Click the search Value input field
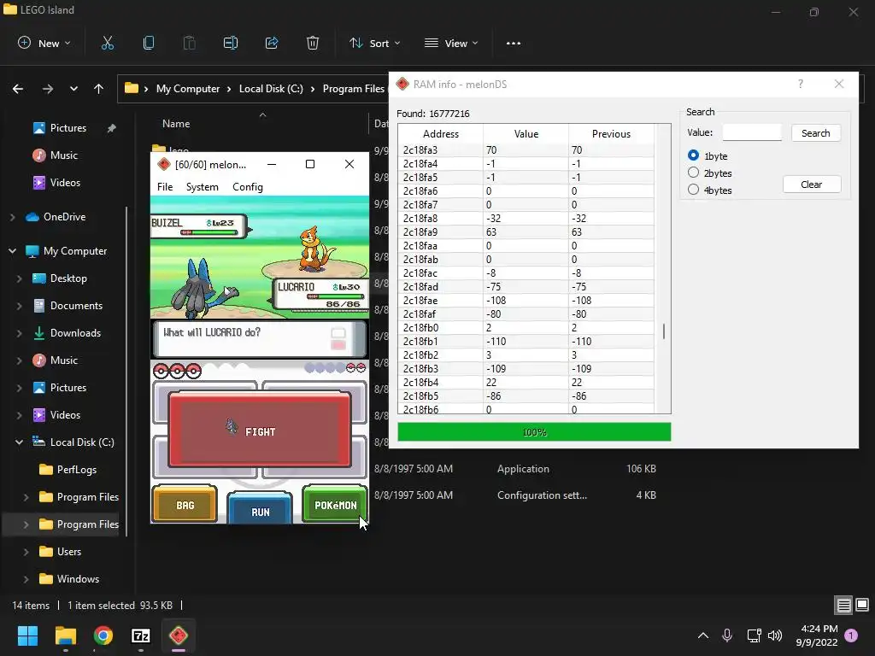 click(752, 132)
